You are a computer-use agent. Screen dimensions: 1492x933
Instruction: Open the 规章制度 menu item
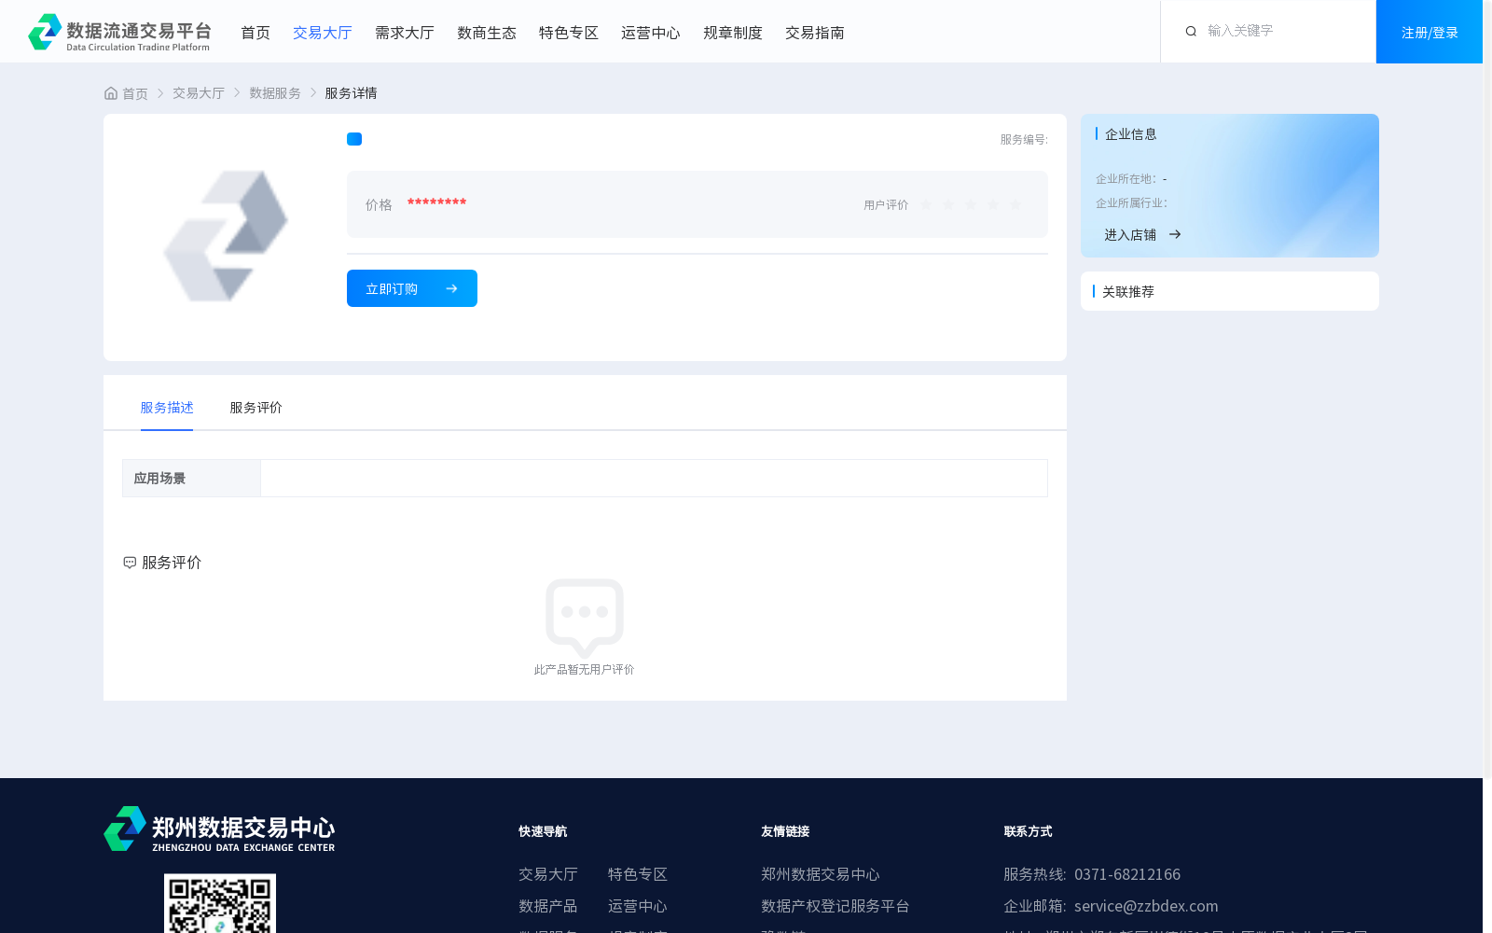tap(733, 32)
